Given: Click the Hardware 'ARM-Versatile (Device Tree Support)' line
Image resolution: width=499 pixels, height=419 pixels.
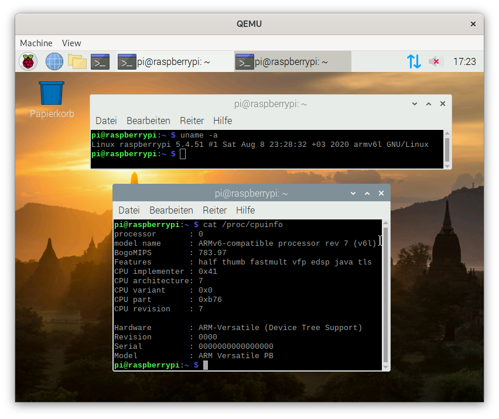Looking at the screenshot, I should tap(238, 328).
